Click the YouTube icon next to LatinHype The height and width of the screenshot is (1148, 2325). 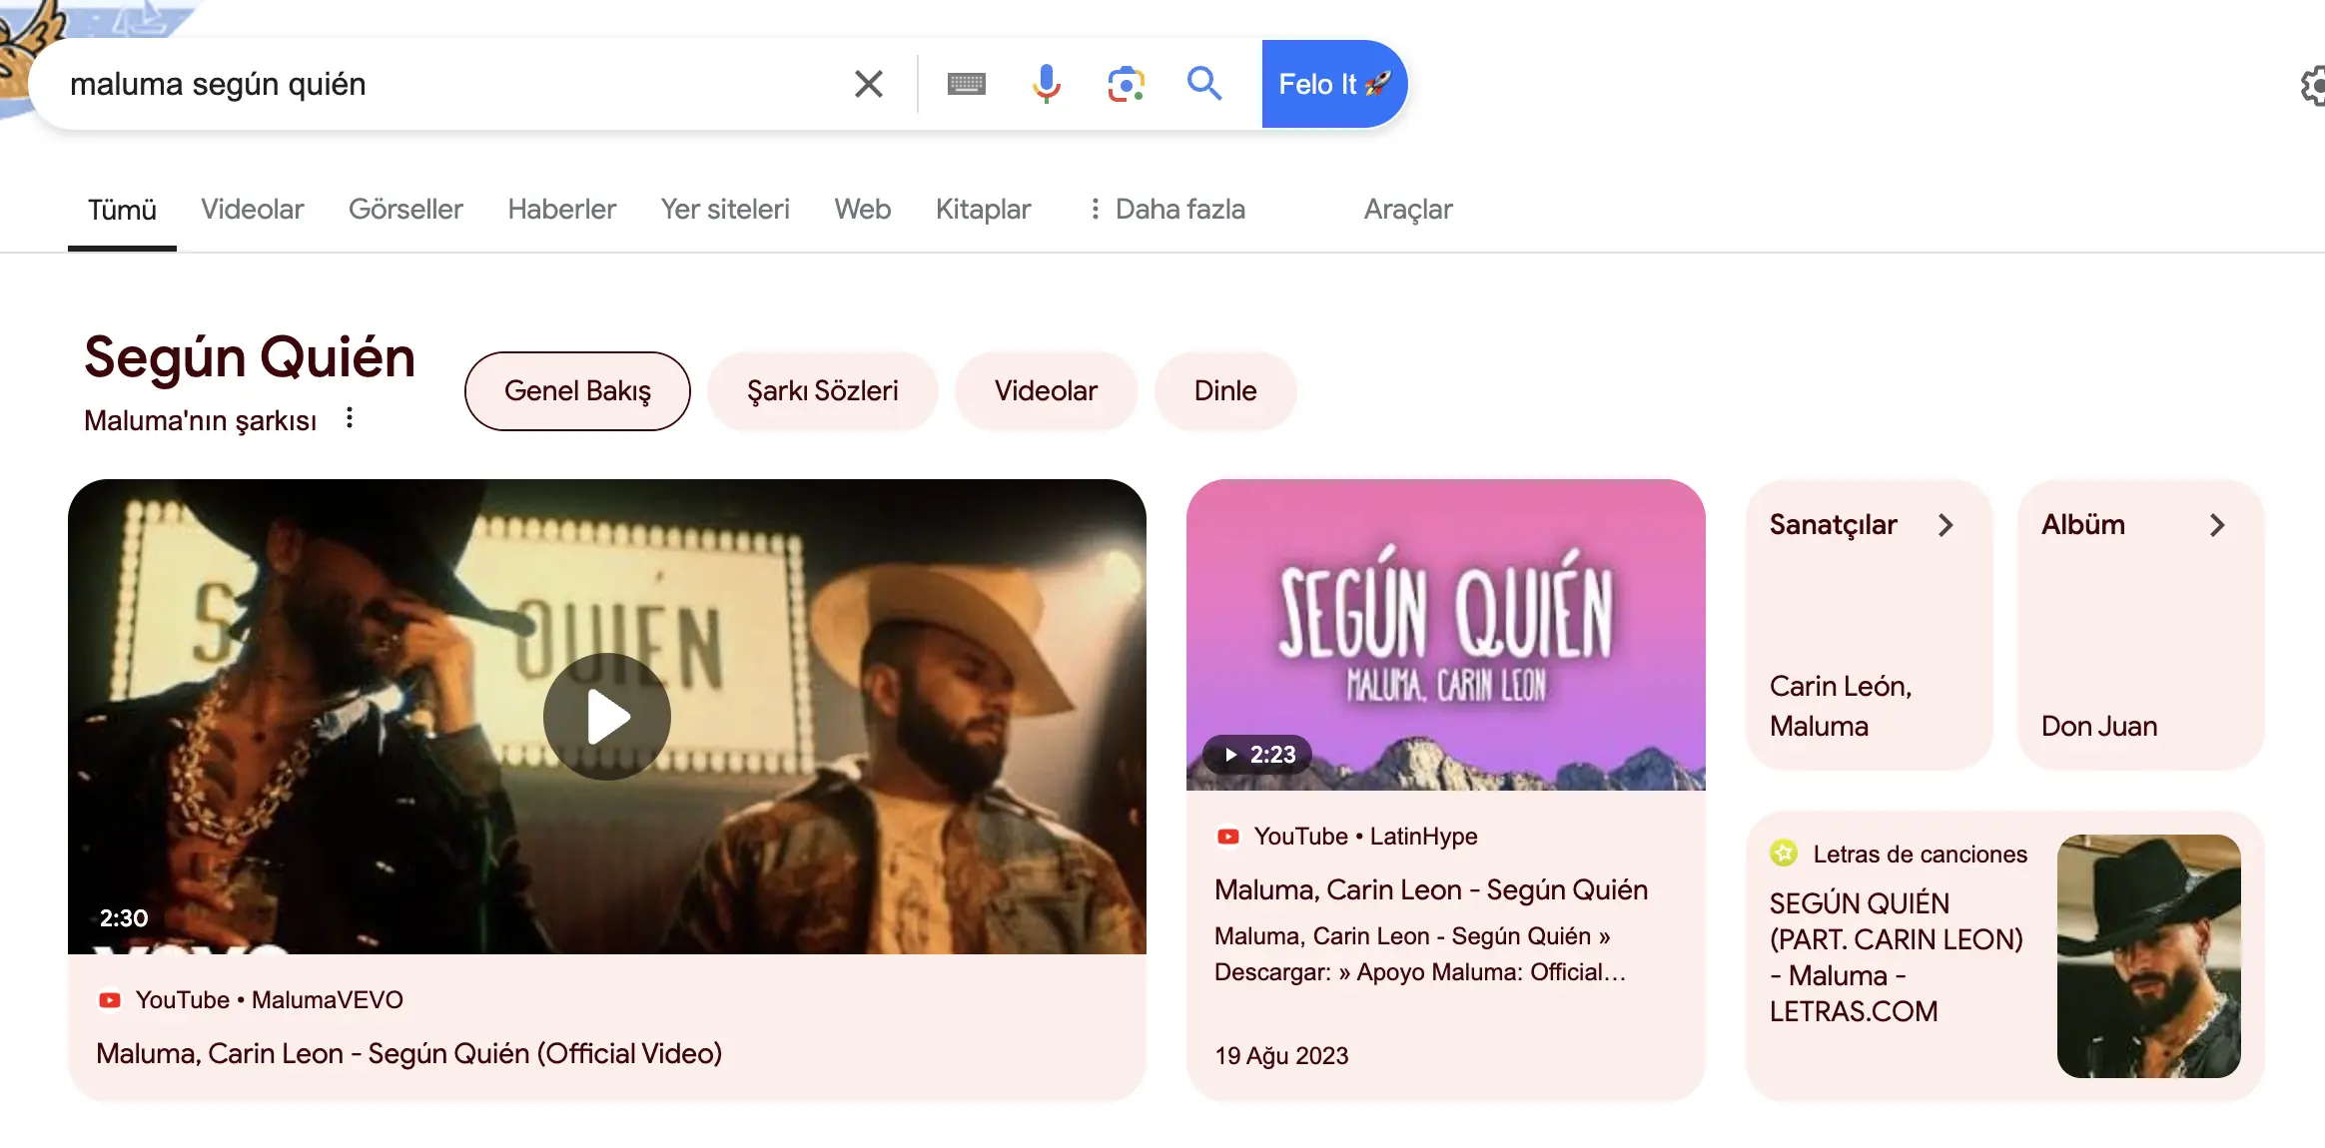click(x=1228, y=837)
